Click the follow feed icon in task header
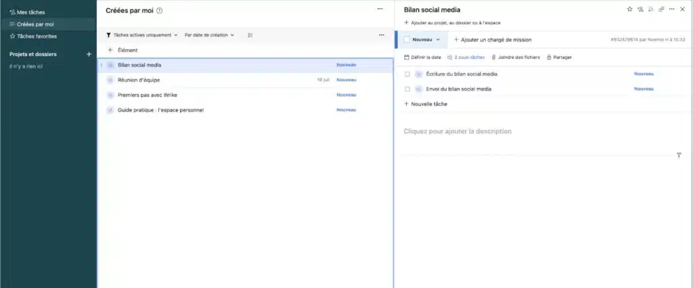Viewport: 693px width, 288px height. [650, 9]
